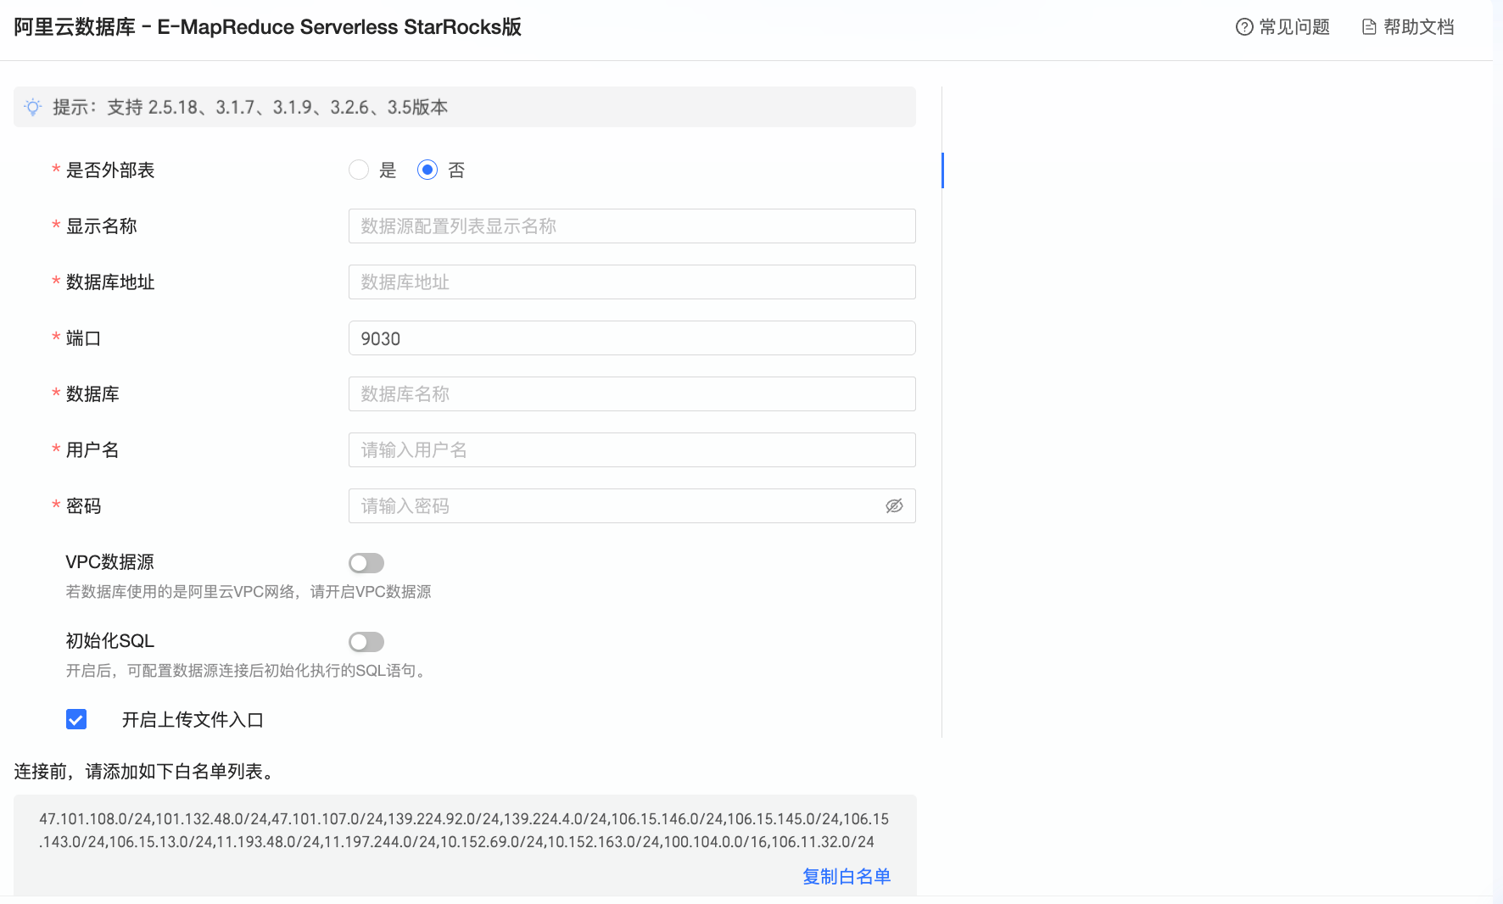The height and width of the screenshot is (904, 1503).
Task: Focus the 显示名称 input field
Action: click(x=632, y=226)
